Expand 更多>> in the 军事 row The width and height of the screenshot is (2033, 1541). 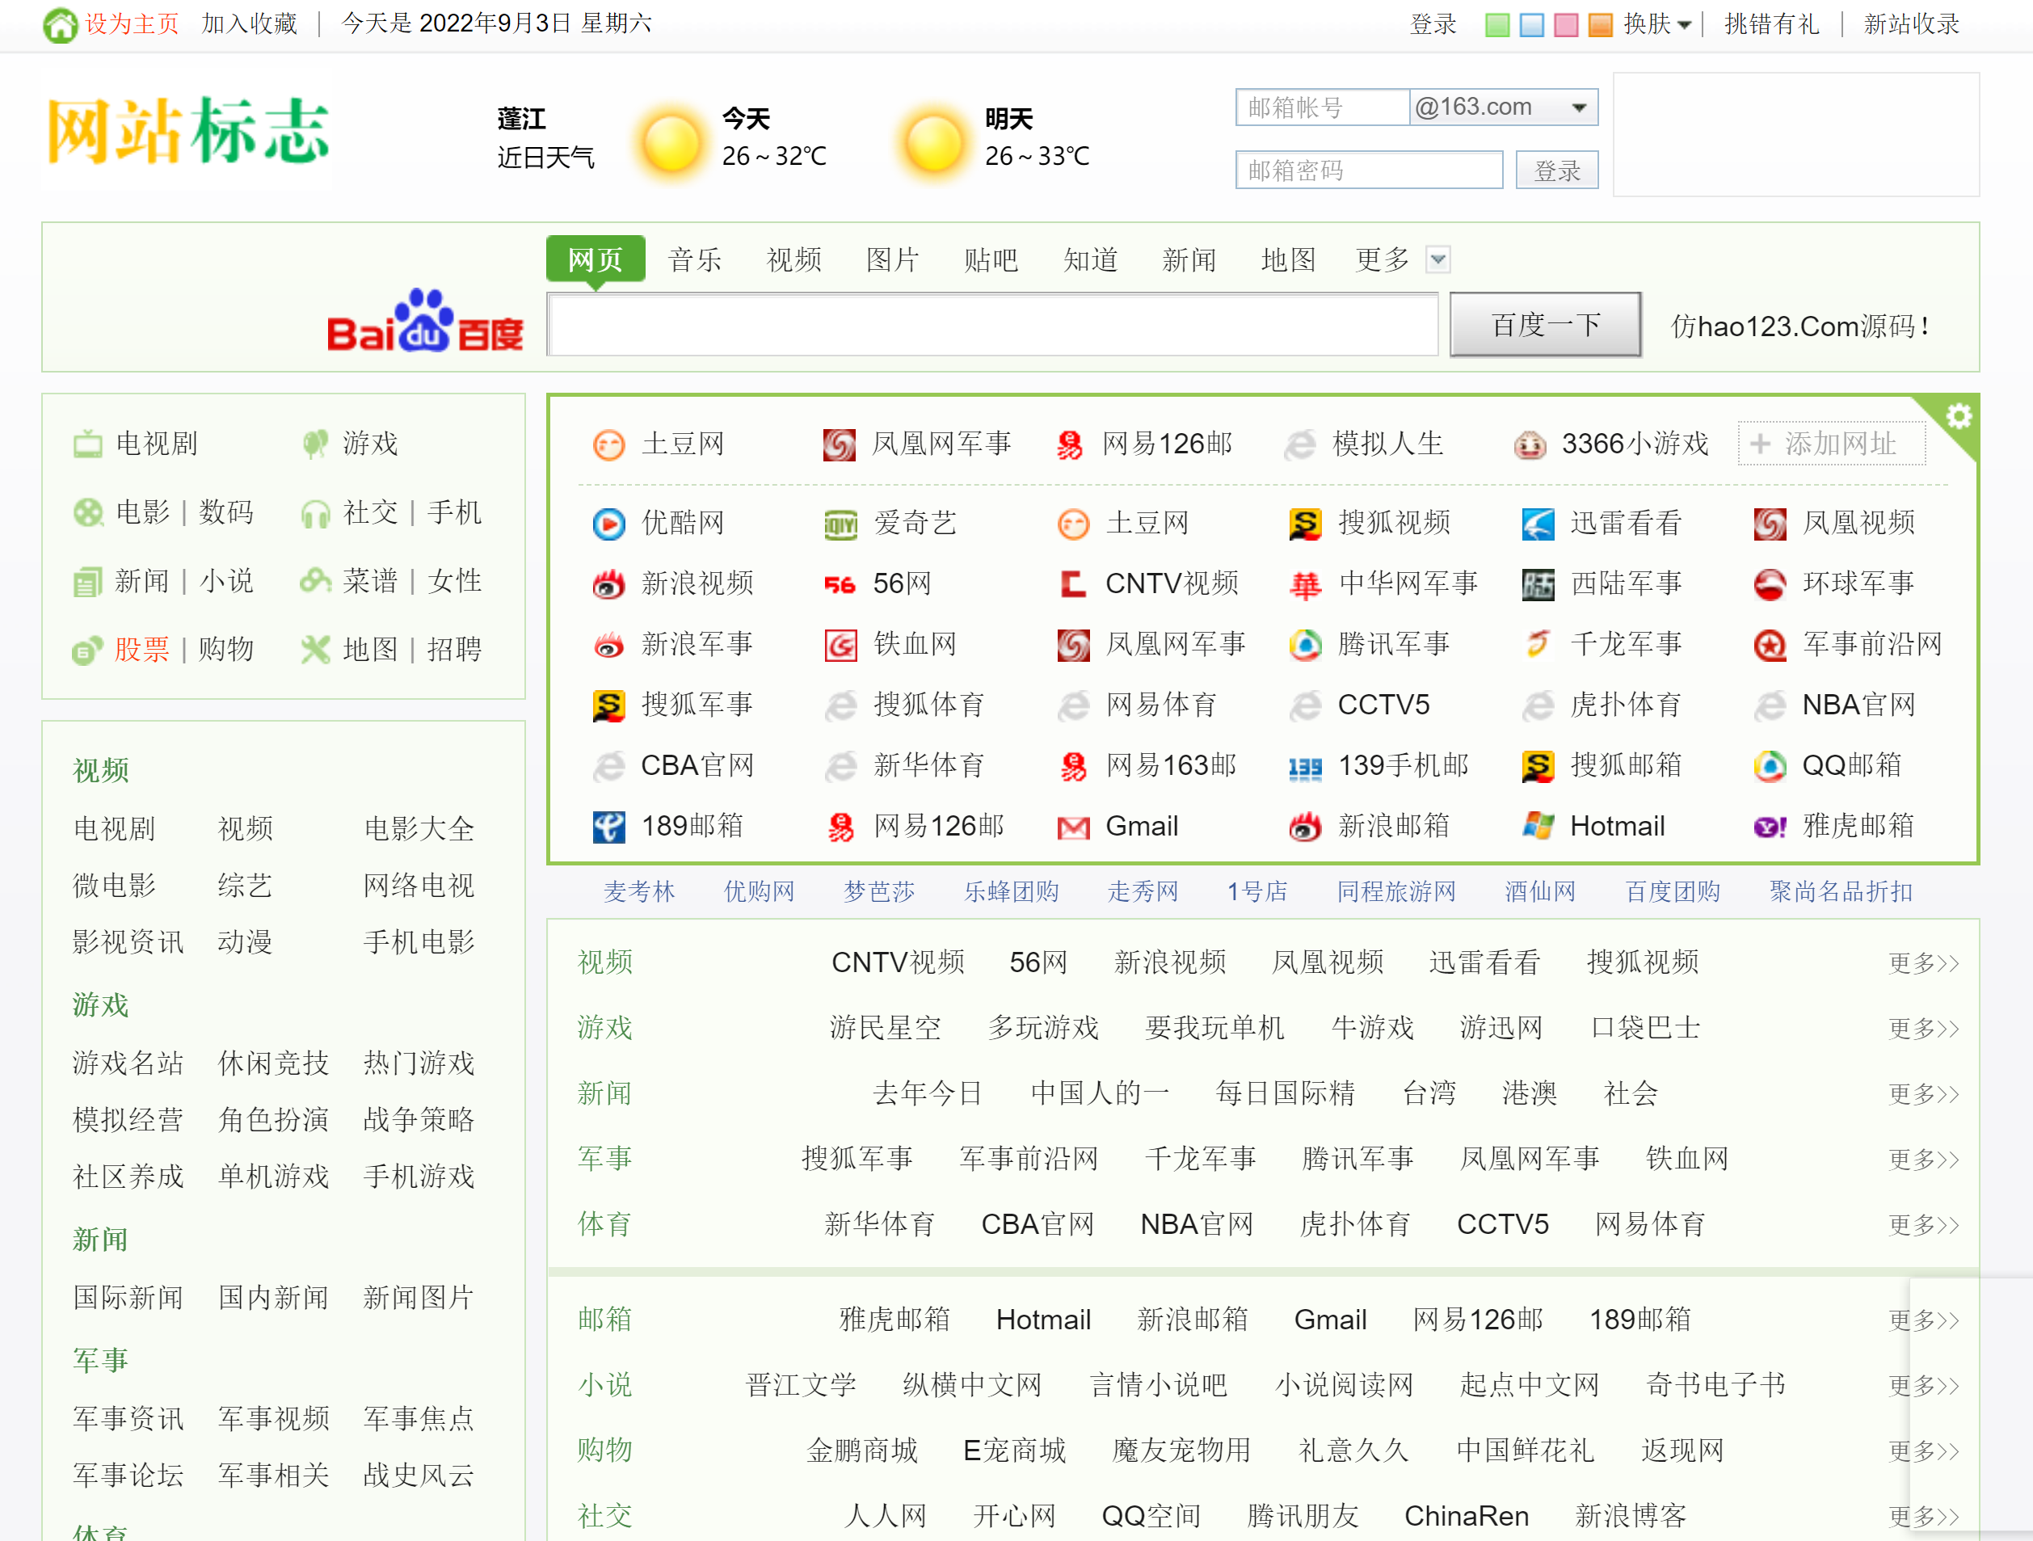pyautogui.click(x=1924, y=1159)
